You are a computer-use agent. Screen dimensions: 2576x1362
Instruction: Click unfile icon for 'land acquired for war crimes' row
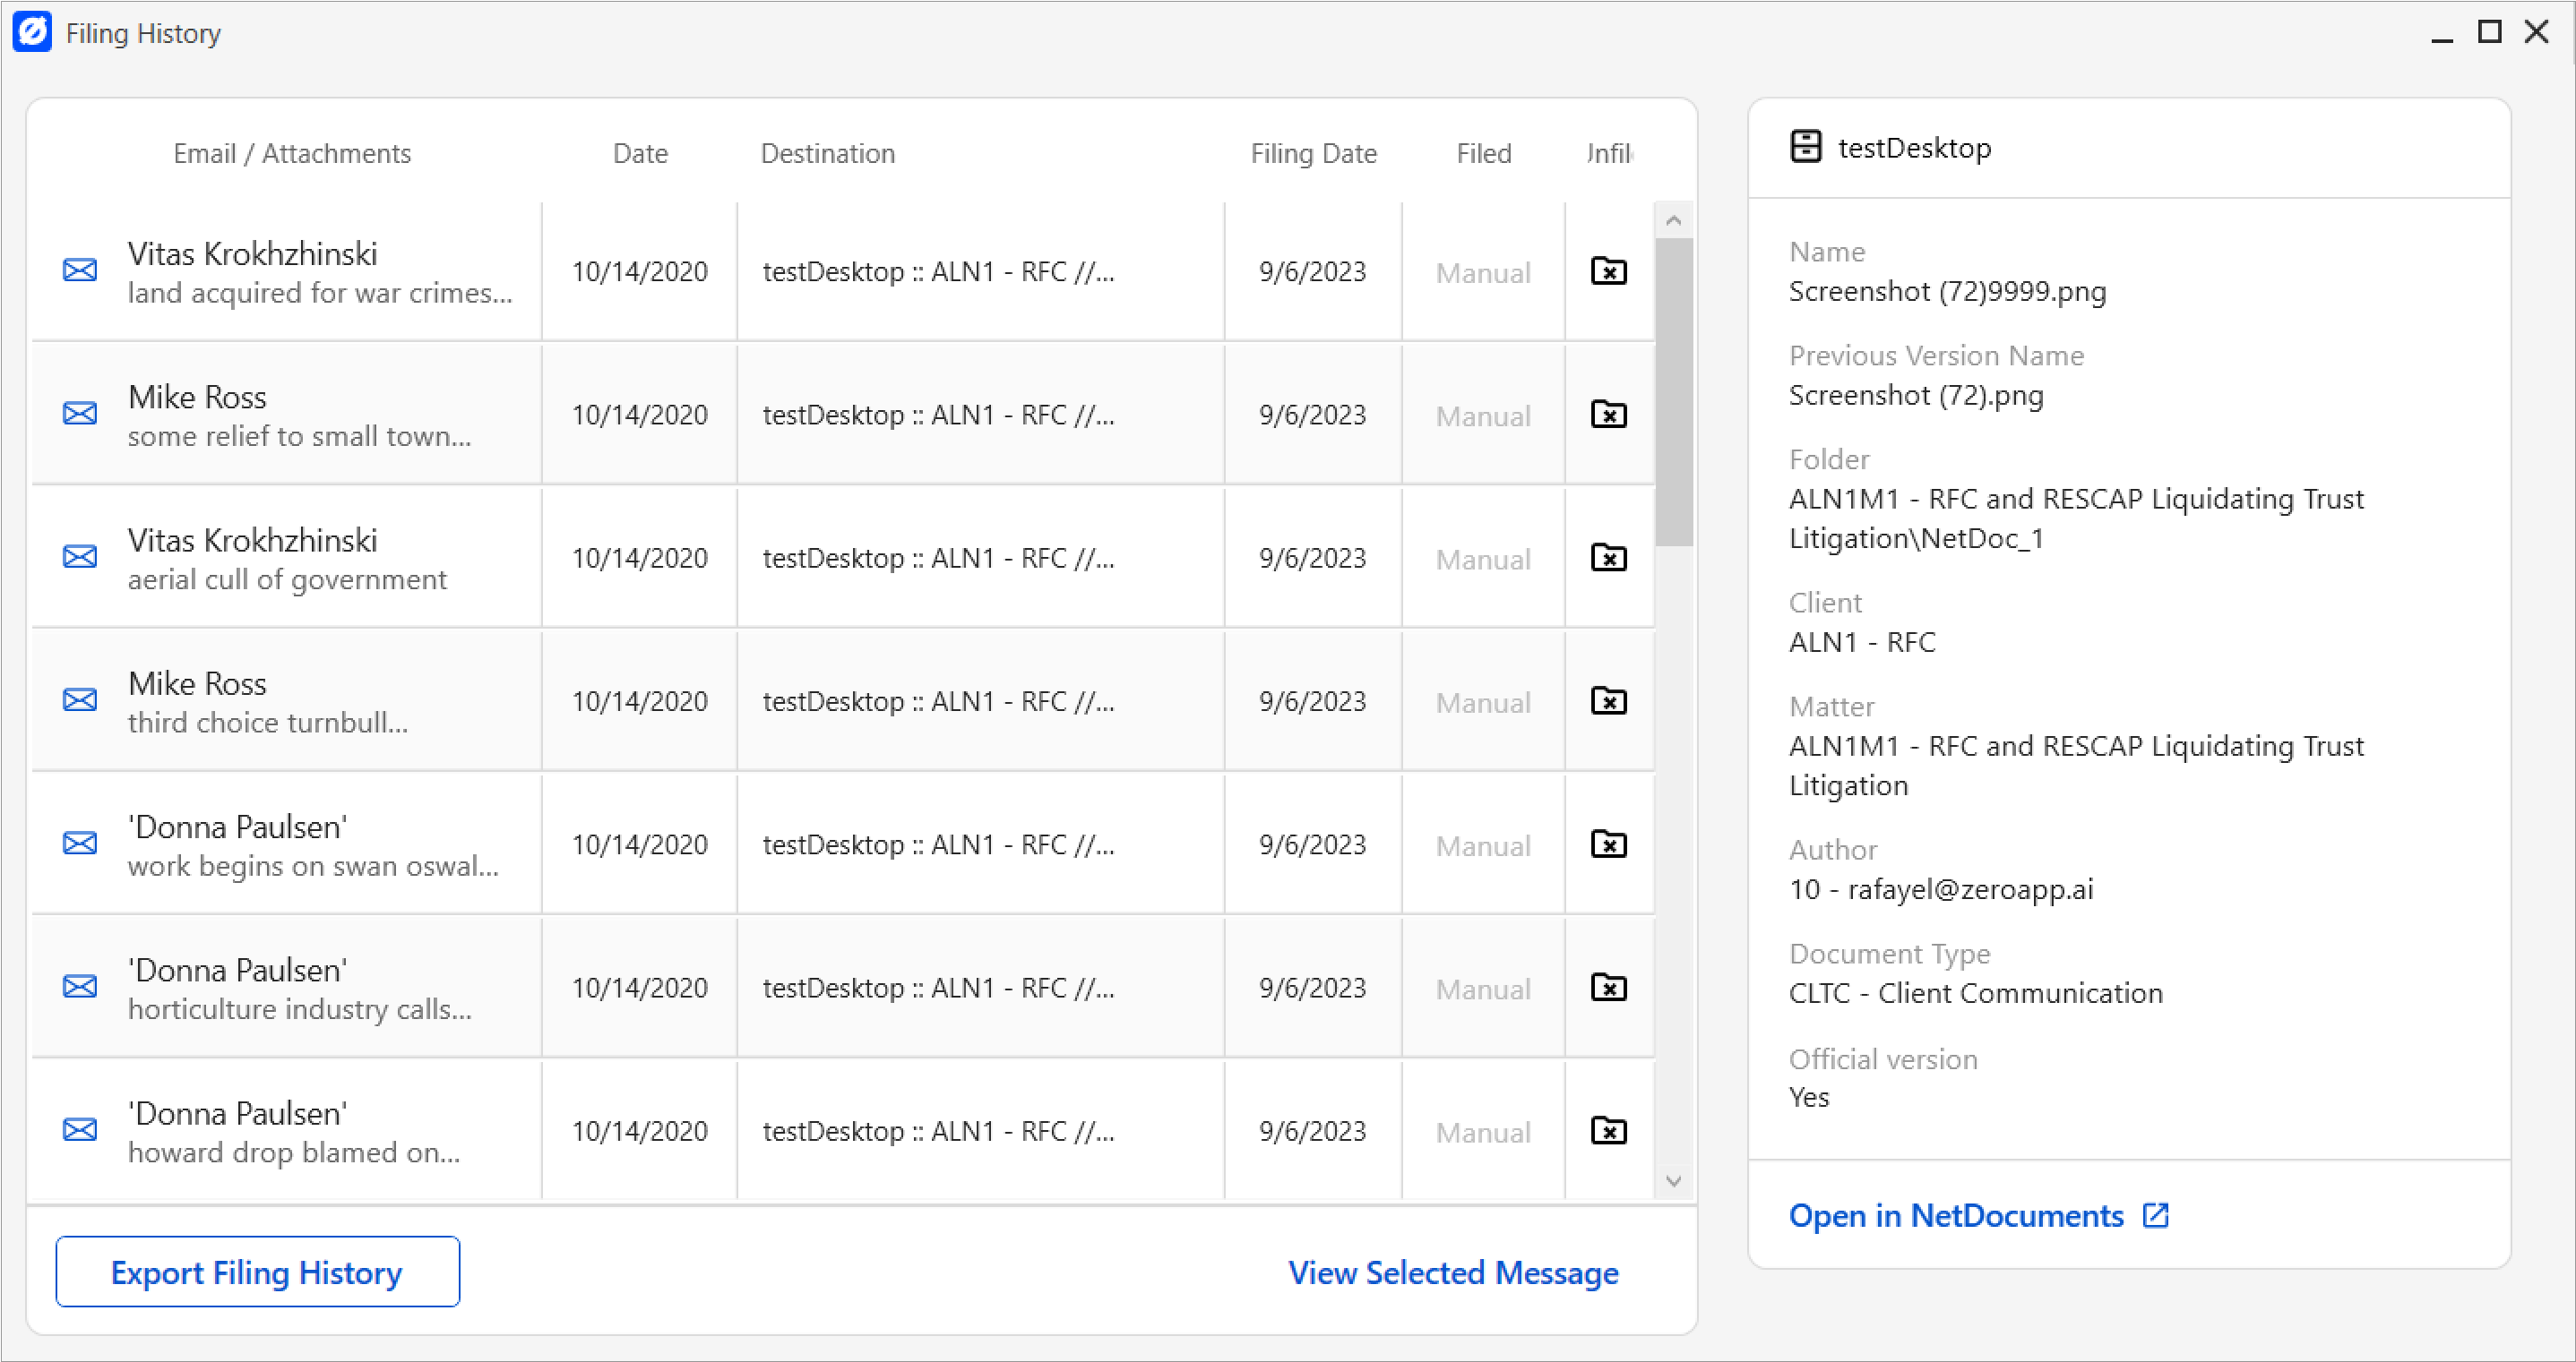point(1608,270)
